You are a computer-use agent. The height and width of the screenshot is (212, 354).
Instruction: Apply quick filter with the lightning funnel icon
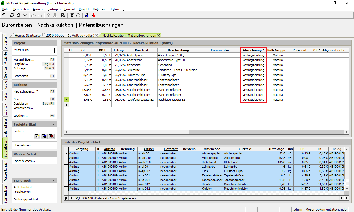[x=37, y=136]
